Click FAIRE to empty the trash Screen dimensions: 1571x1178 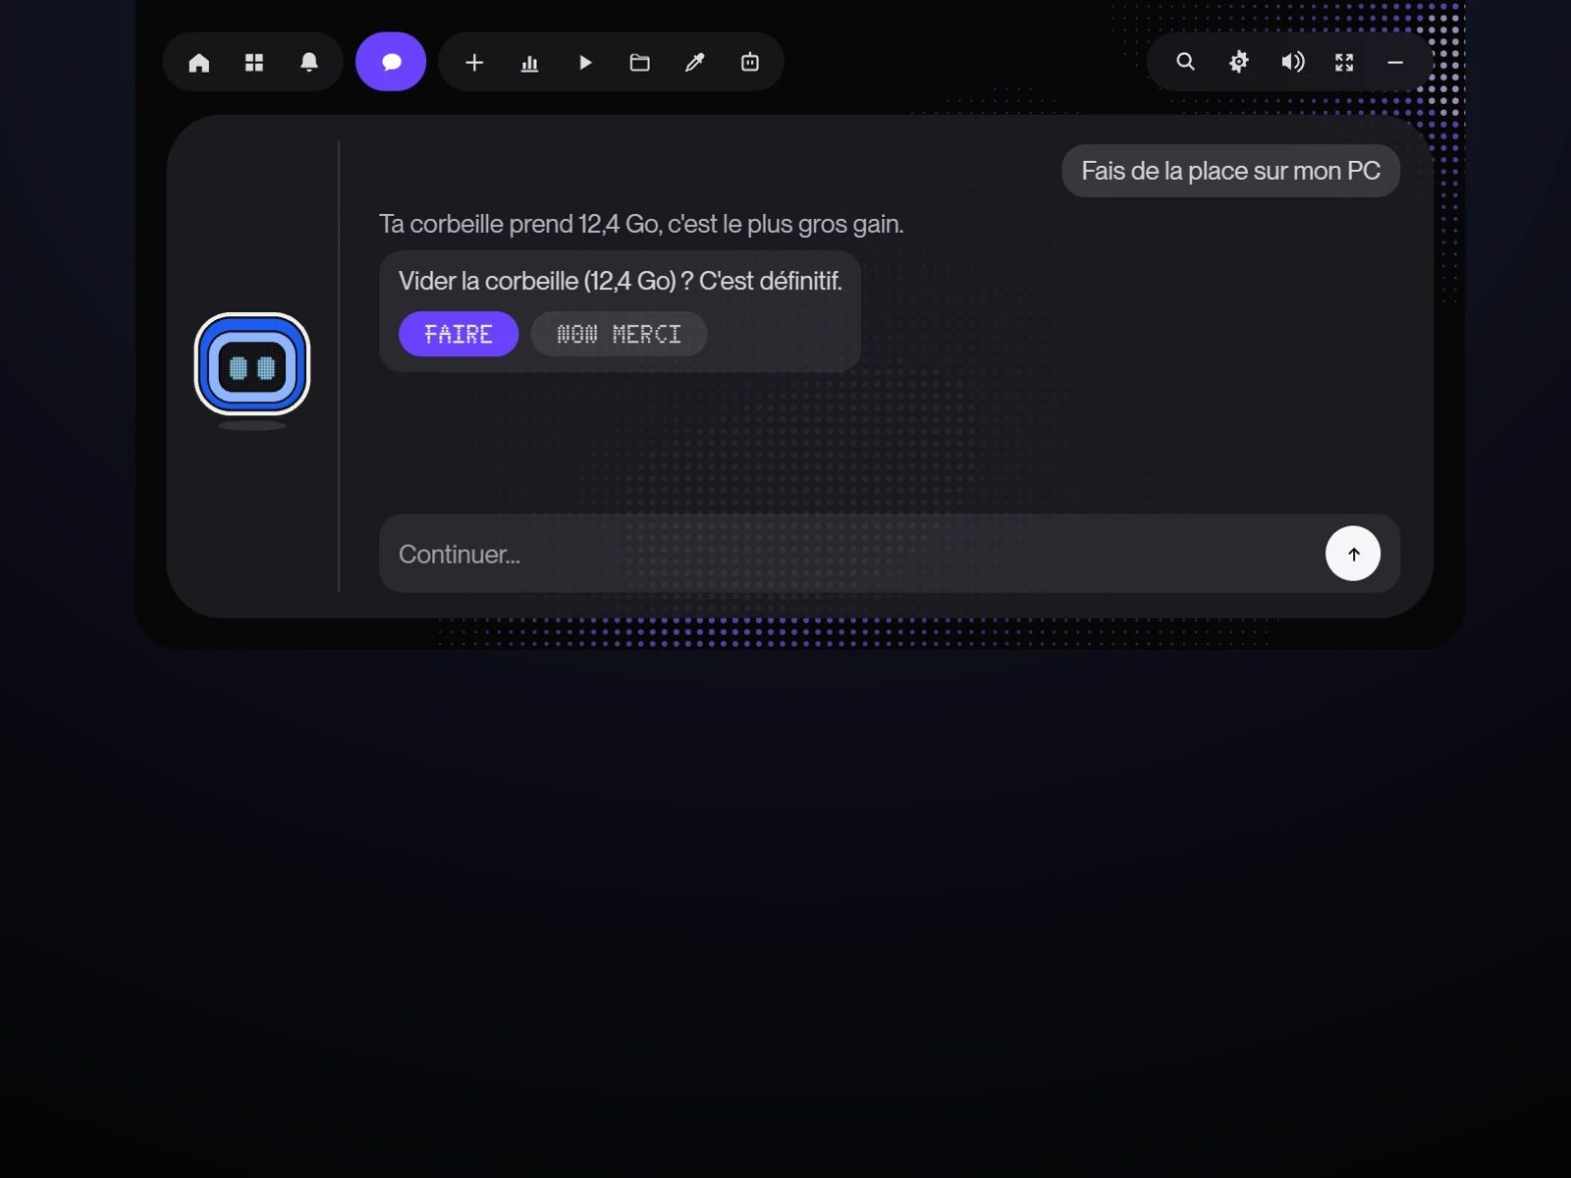(x=459, y=334)
